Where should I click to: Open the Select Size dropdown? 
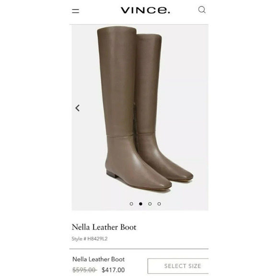click(178, 266)
